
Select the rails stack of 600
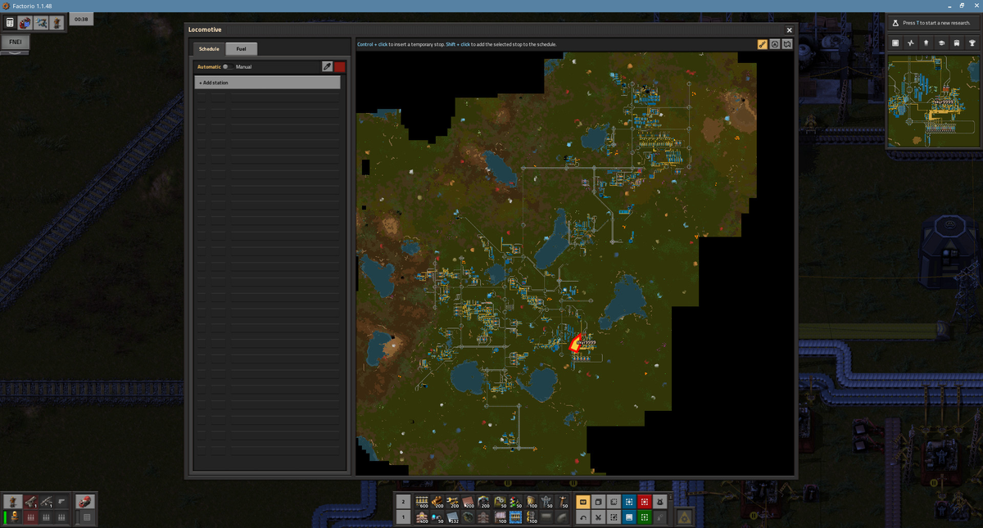422,502
